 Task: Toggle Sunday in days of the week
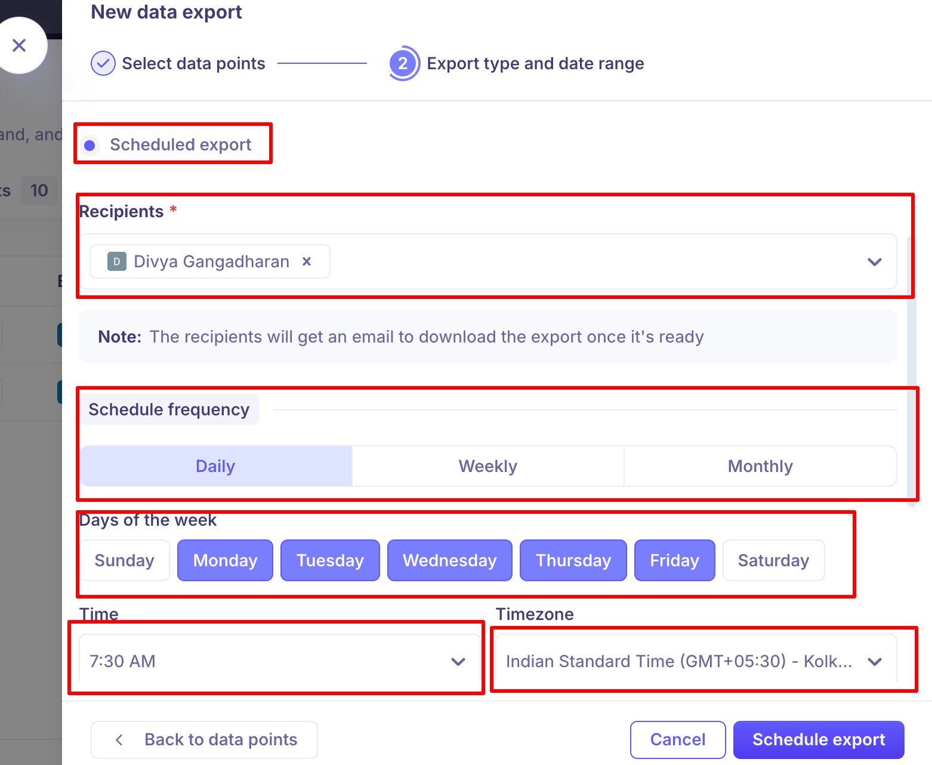(x=124, y=560)
